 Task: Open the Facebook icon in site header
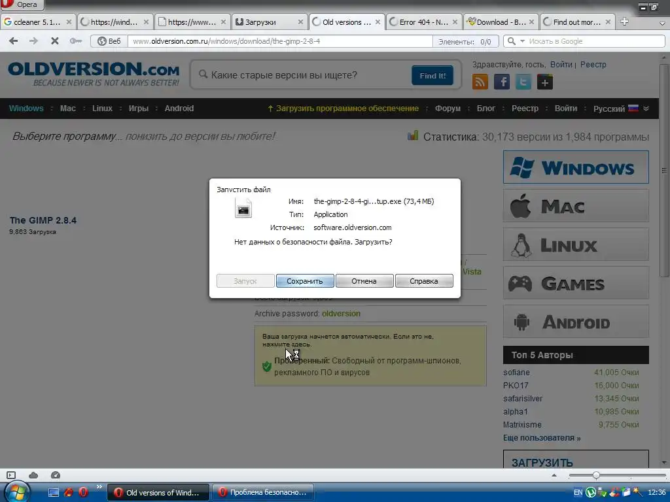click(502, 82)
